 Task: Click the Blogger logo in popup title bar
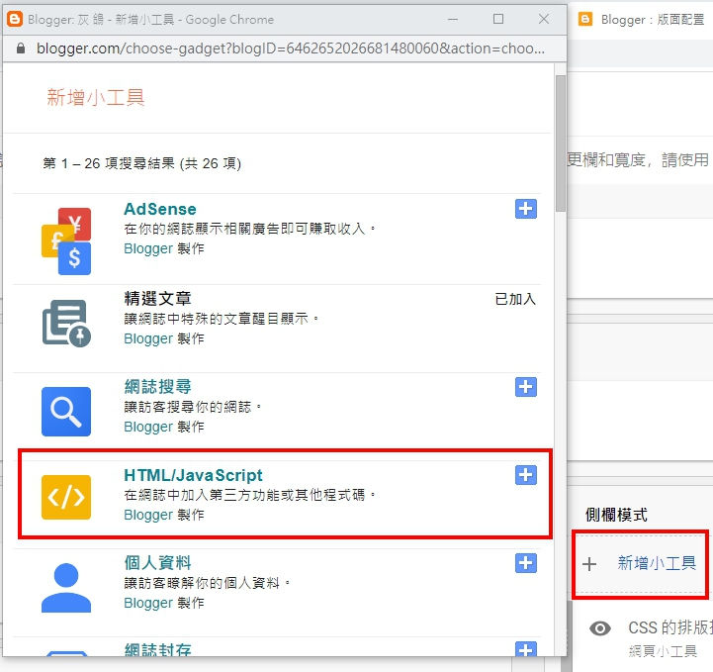tap(15, 19)
